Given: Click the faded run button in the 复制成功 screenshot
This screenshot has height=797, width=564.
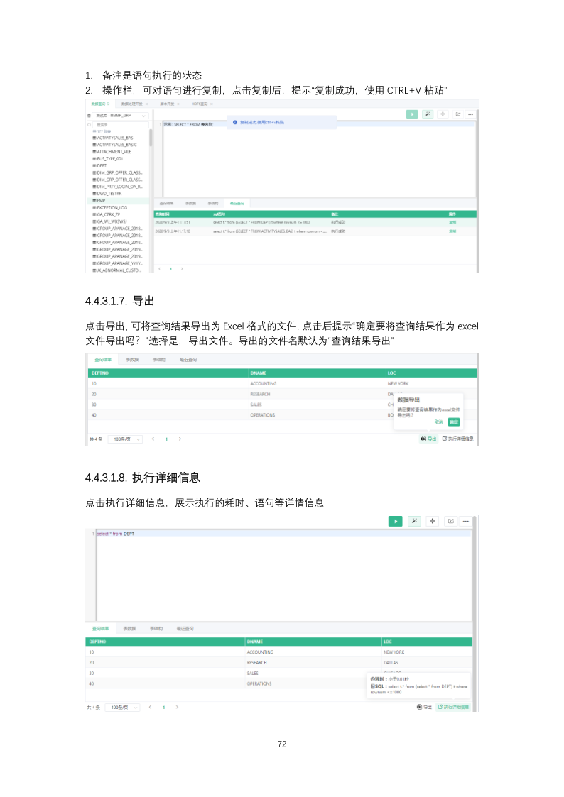Looking at the screenshot, I should click(x=412, y=114).
